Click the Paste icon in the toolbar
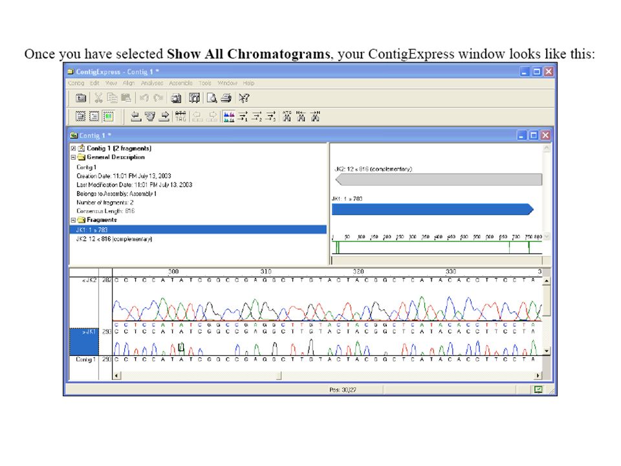The height and width of the screenshot is (466, 621). tap(126, 98)
